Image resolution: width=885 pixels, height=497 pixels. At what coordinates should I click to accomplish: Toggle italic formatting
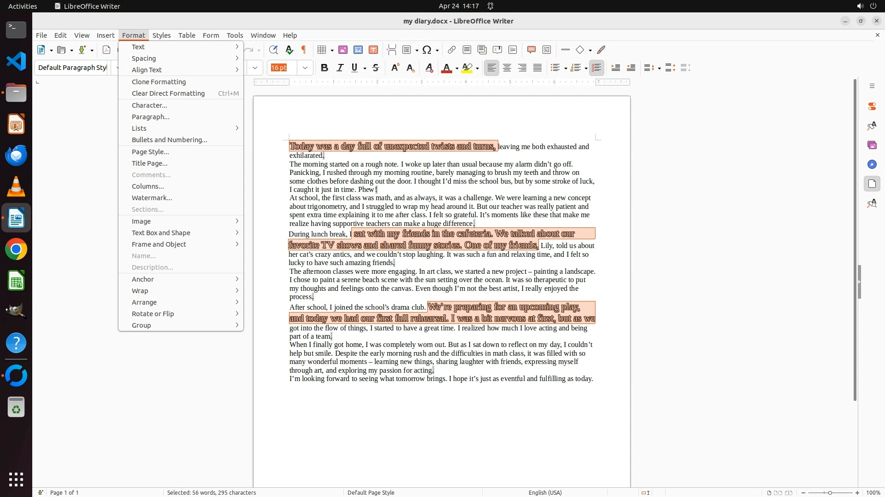click(x=340, y=68)
